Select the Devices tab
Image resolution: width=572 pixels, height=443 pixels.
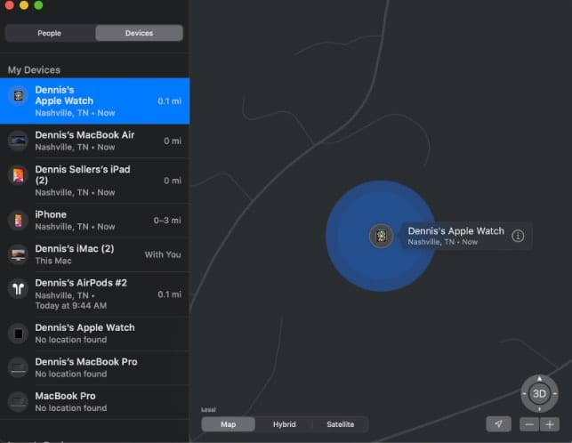(x=139, y=33)
